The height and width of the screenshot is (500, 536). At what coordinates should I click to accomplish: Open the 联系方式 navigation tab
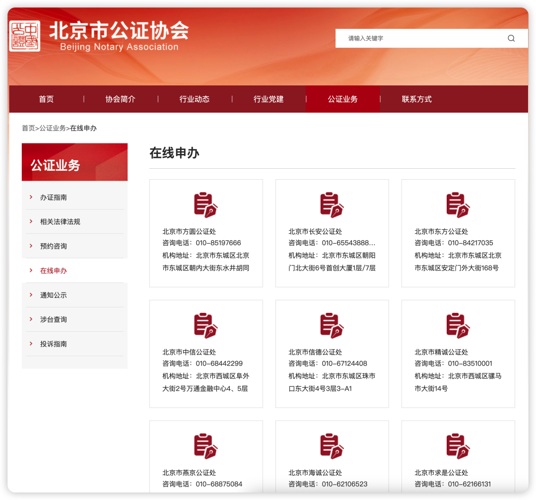tap(417, 99)
